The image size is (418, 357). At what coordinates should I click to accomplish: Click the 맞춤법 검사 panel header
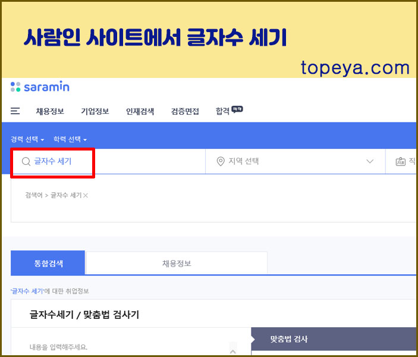334,339
